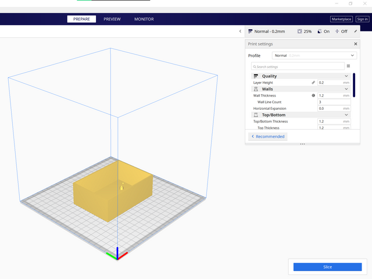Collapse the Walls settings section
The height and width of the screenshot is (279, 372).
coord(346,89)
